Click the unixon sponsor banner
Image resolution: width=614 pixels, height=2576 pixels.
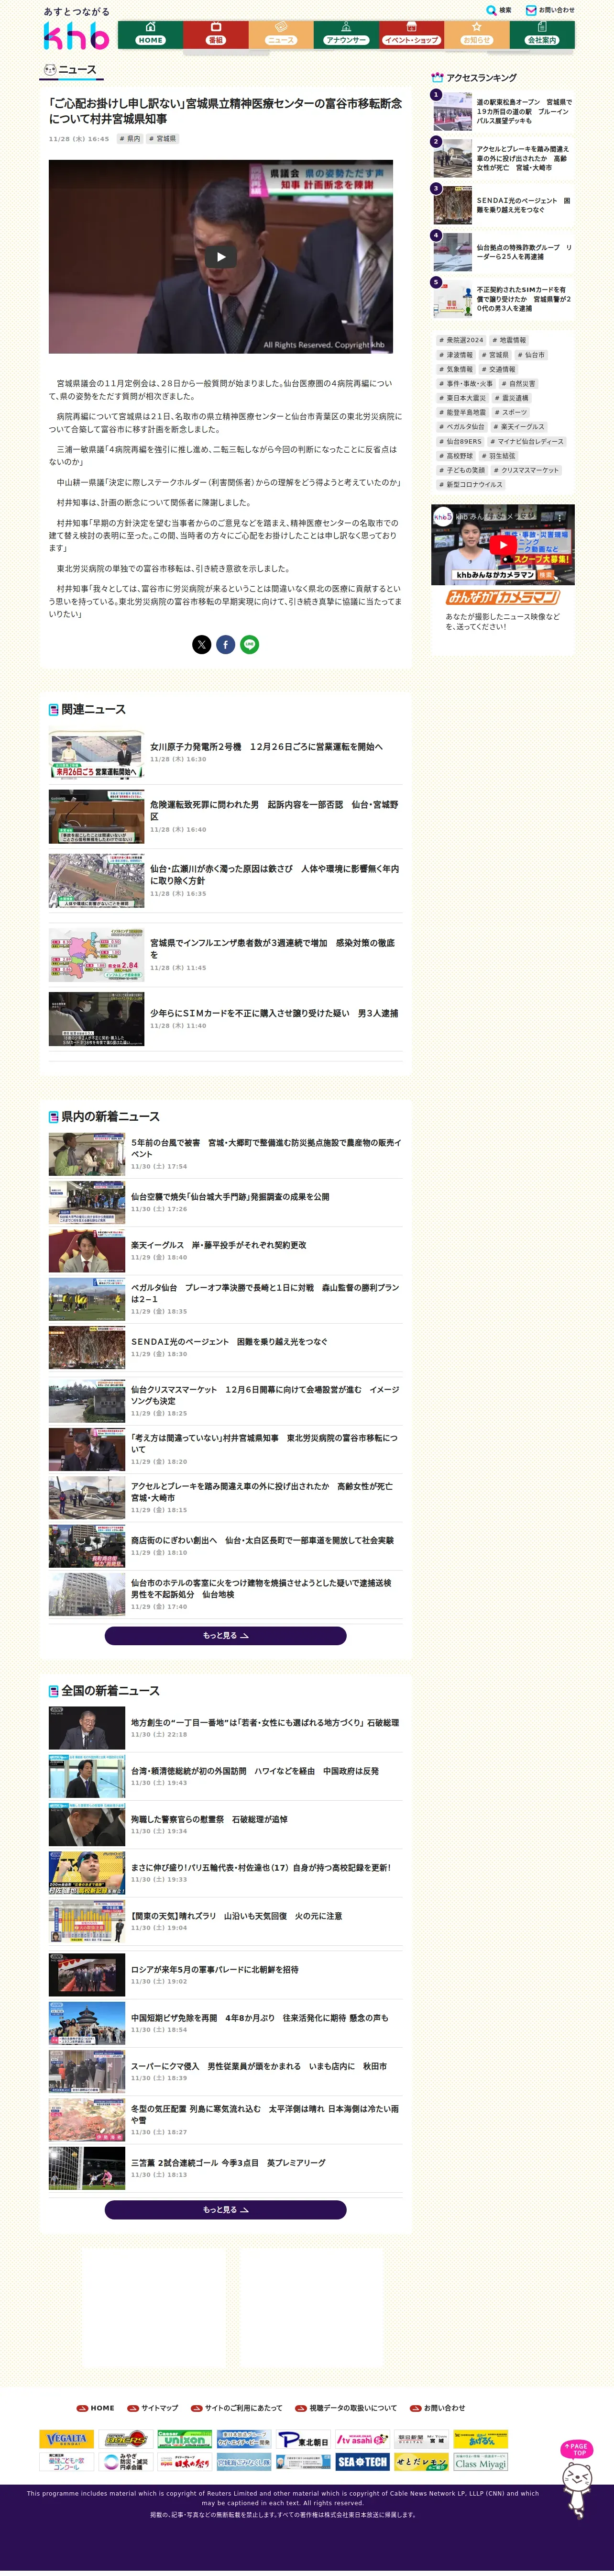tap(185, 2439)
